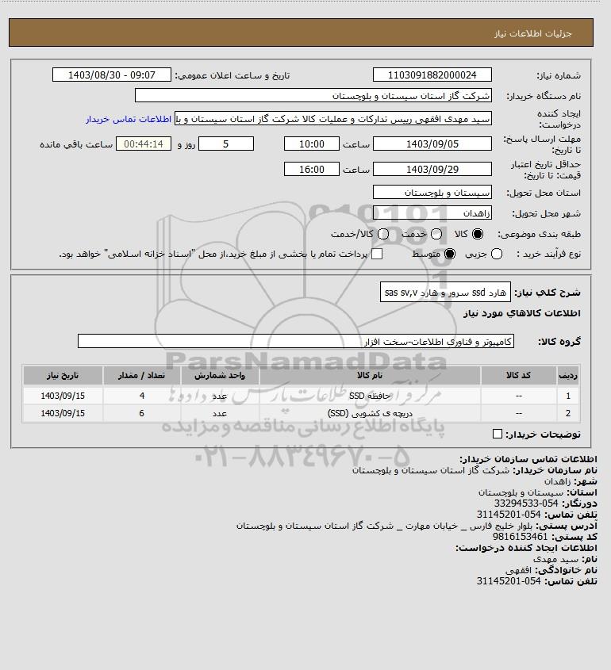Select the کالا/خدمت radio button

(383, 234)
